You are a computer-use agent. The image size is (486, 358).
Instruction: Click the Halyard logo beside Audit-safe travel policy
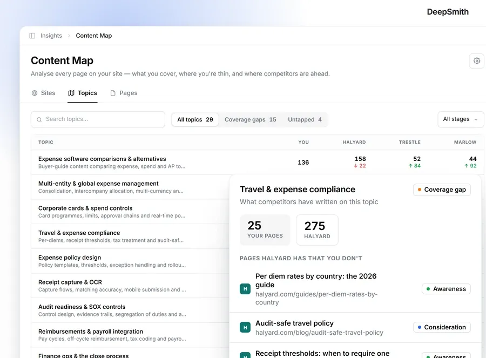click(245, 327)
